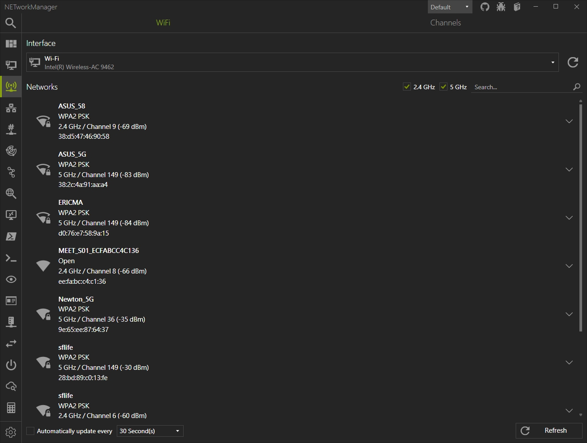This screenshot has width=587, height=443.
Task: Click the 2.4 GHz / Channel 6 (-60 dBm) line
Action: (x=103, y=416)
